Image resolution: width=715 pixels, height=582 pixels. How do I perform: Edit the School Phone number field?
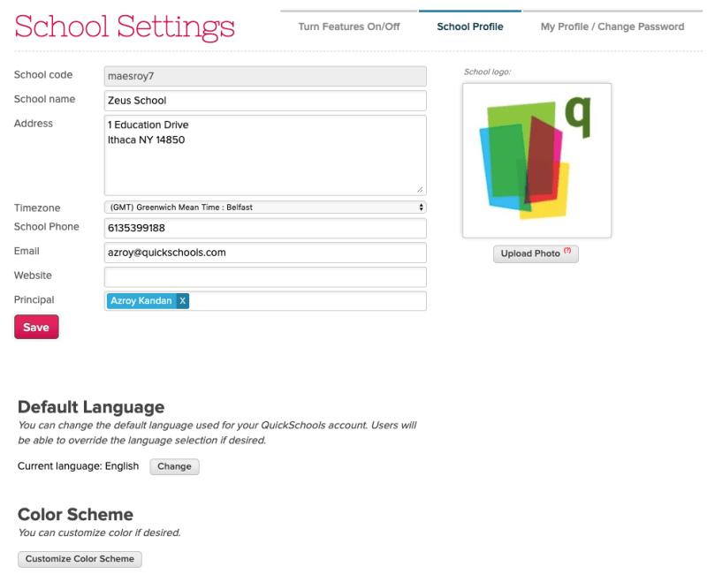[265, 228]
